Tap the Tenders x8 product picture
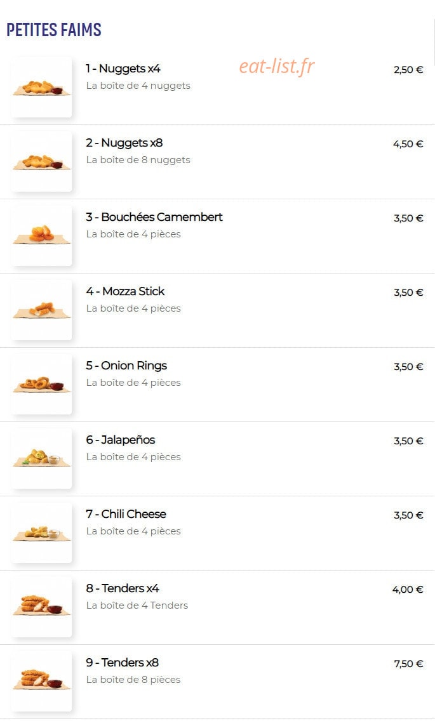The image size is (435, 721). click(41, 682)
